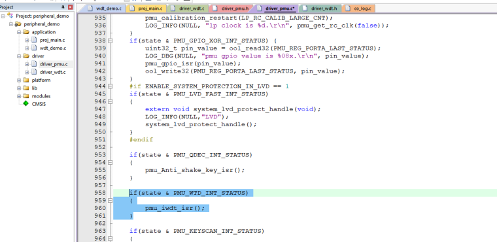Fold the code block at line 964
The height and width of the screenshot is (242, 497).
111,239
